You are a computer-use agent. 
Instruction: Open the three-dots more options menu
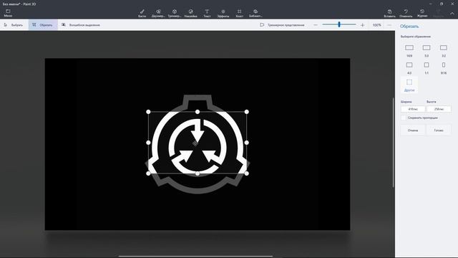389,25
